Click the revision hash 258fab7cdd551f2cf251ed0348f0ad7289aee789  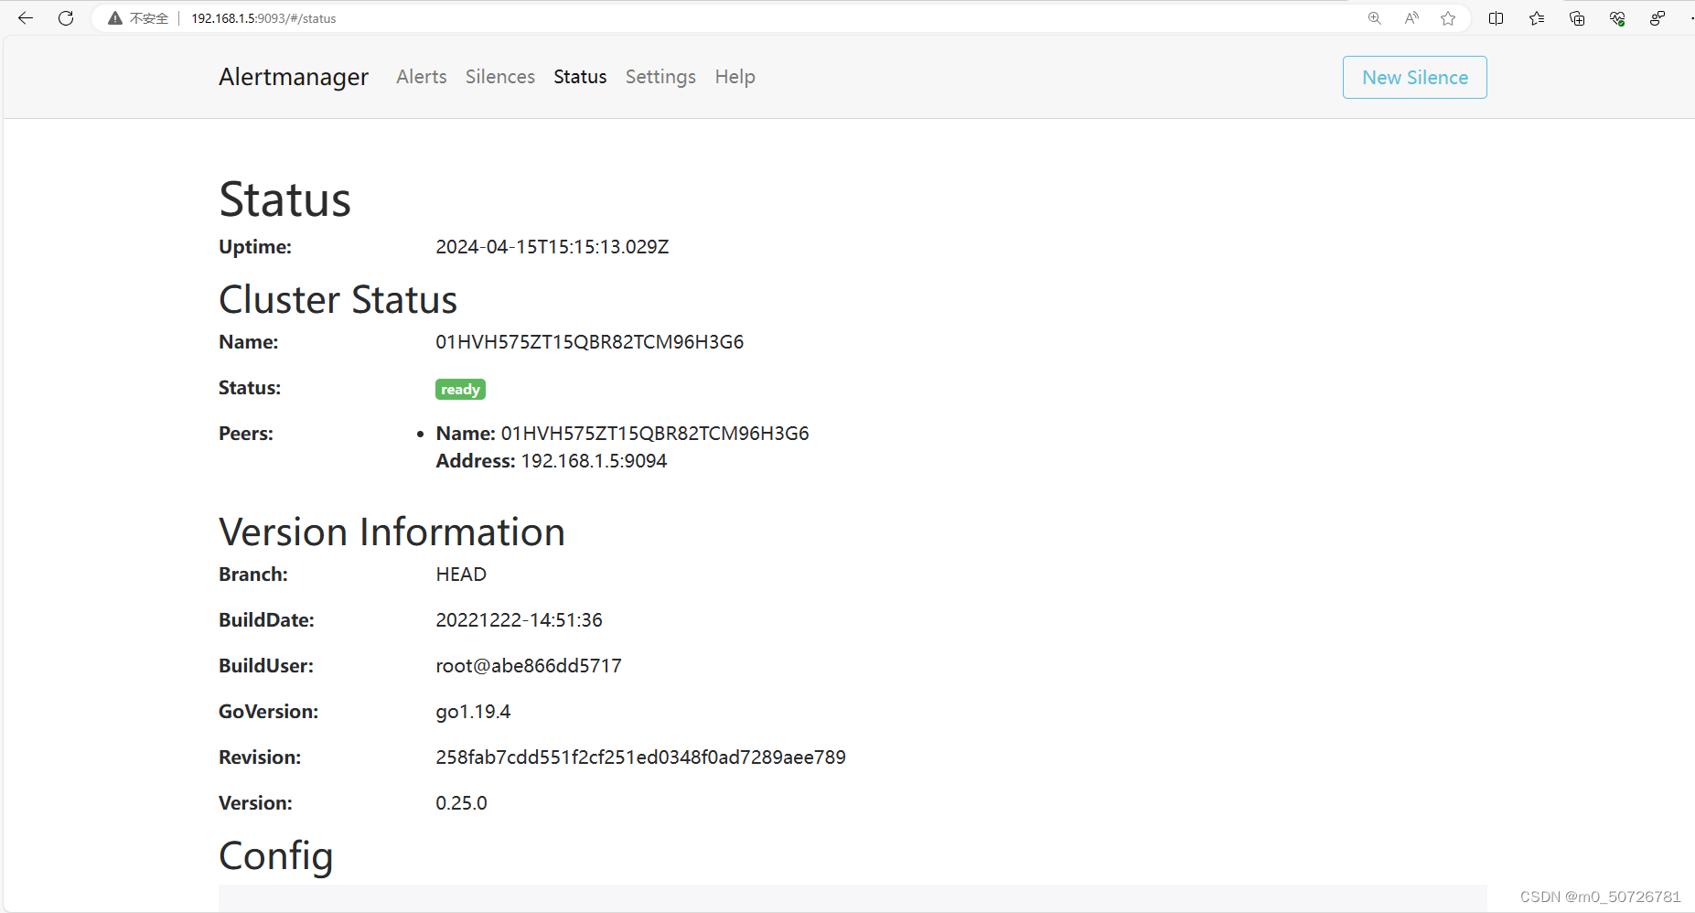coord(640,757)
